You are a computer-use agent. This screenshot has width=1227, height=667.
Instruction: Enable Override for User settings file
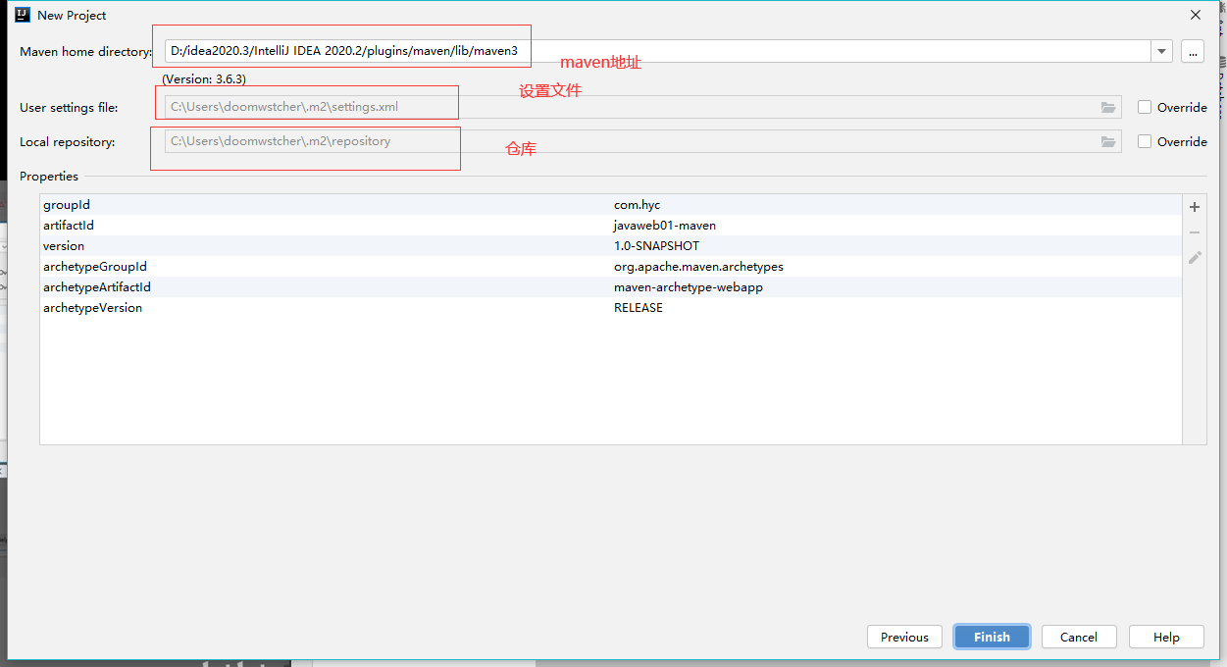click(1145, 107)
